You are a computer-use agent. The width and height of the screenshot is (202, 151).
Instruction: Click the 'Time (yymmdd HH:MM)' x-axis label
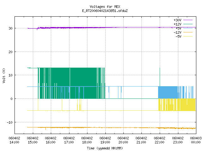click(x=105, y=148)
